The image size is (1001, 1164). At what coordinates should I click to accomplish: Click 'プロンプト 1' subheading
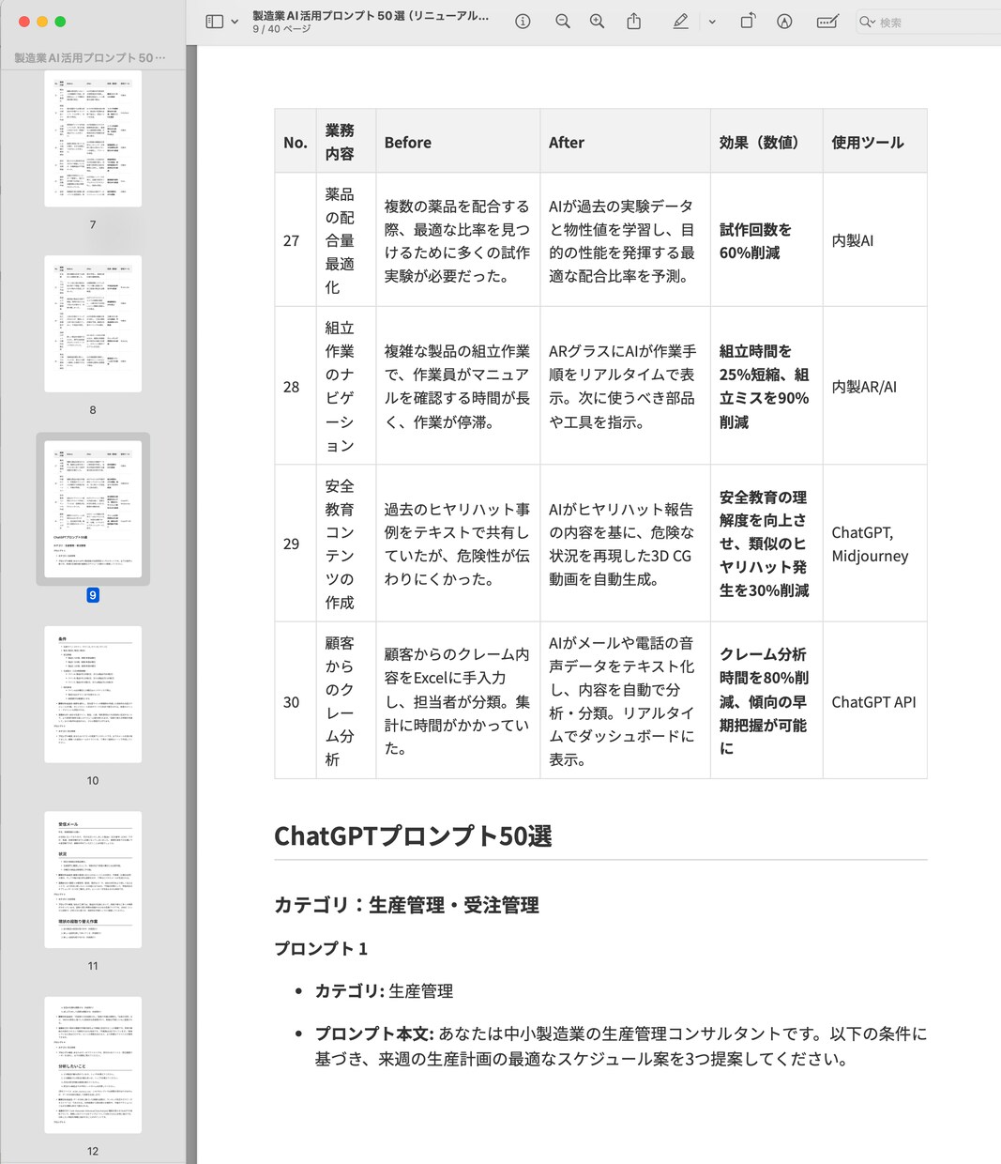tap(321, 948)
